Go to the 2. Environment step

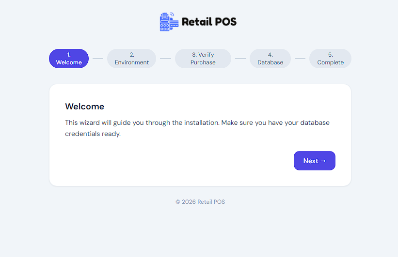tap(131, 59)
